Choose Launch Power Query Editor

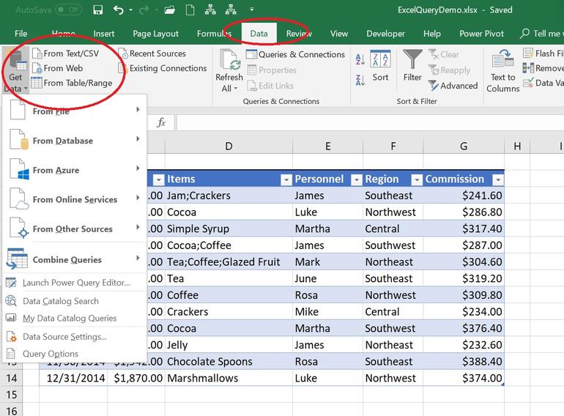(x=75, y=283)
